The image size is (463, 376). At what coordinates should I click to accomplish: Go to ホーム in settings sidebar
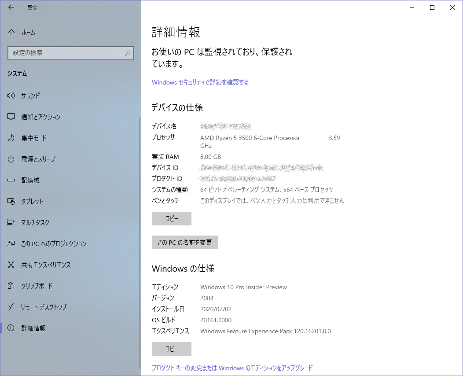(x=70, y=33)
